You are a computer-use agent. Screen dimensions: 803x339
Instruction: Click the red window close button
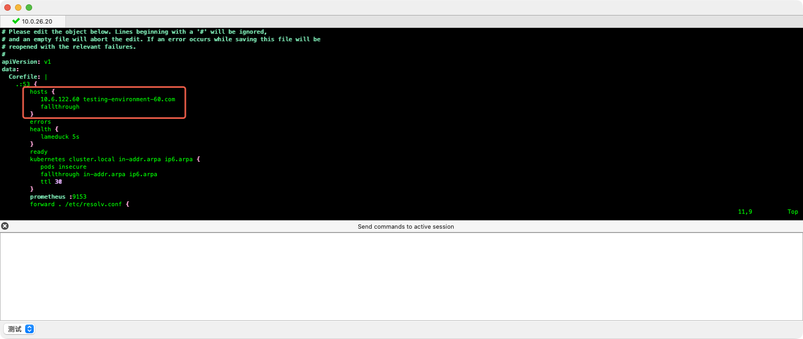[x=7, y=7]
